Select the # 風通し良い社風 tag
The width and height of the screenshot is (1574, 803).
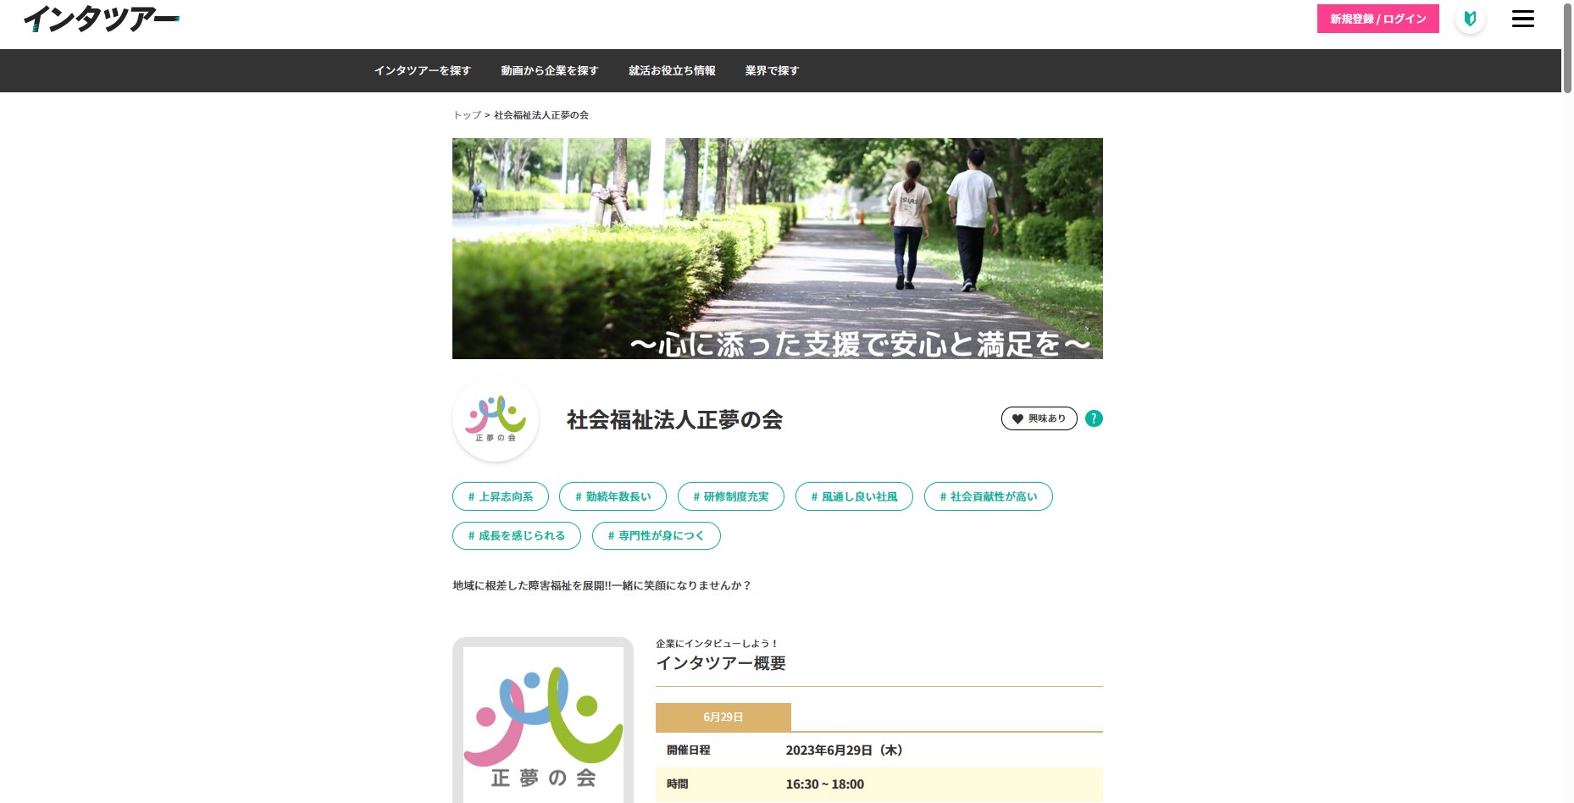(x=854, y=496)
